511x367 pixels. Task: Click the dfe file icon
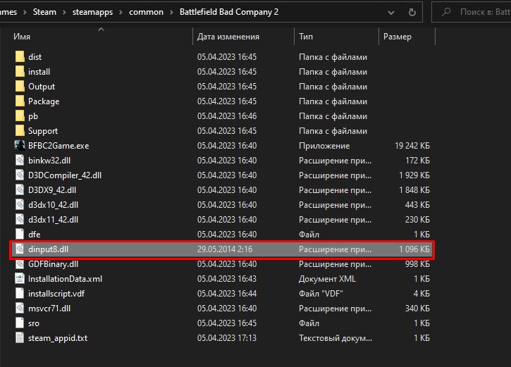(20, 234)
